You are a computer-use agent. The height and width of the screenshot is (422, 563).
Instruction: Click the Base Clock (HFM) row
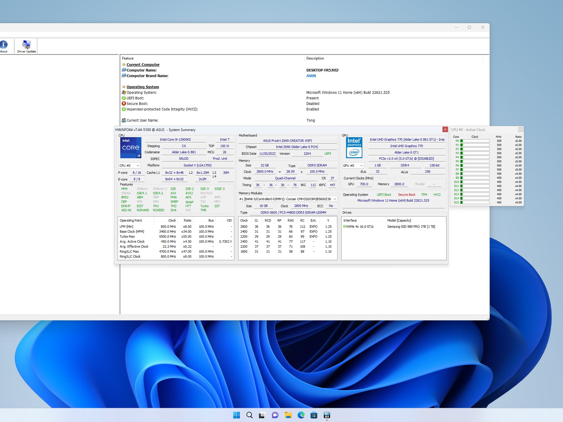point(176,232)
